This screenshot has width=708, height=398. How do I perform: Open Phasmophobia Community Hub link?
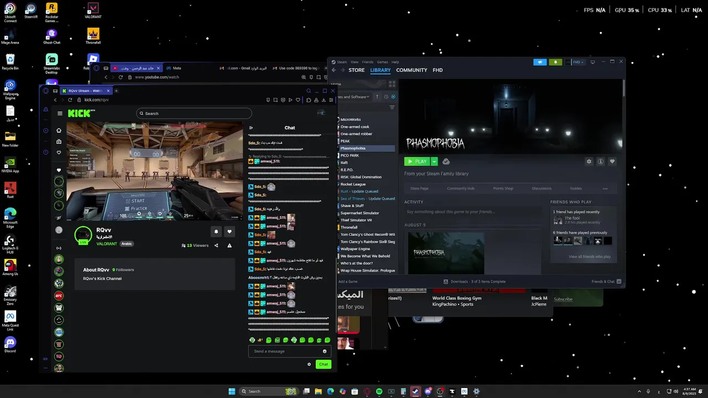(461, 188)
